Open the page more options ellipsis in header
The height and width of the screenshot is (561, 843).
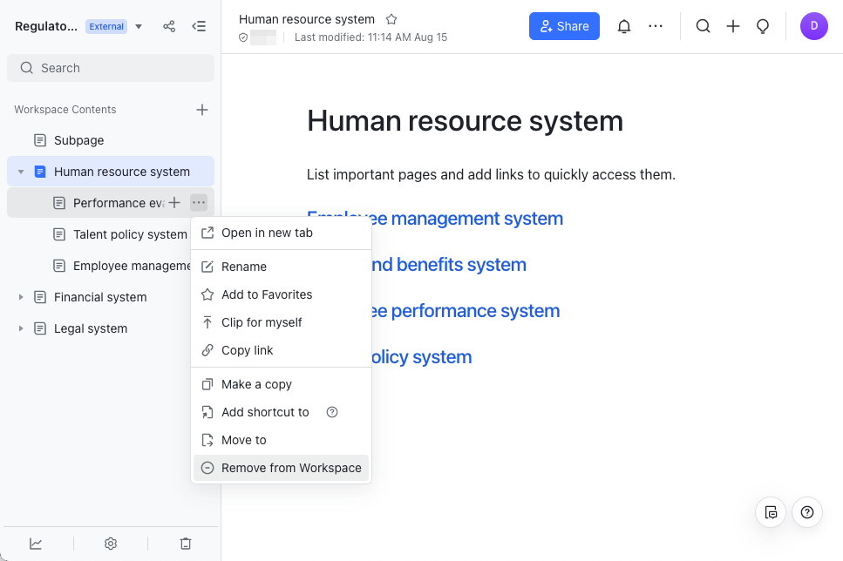pyautogui.click(x=656, y=26)
